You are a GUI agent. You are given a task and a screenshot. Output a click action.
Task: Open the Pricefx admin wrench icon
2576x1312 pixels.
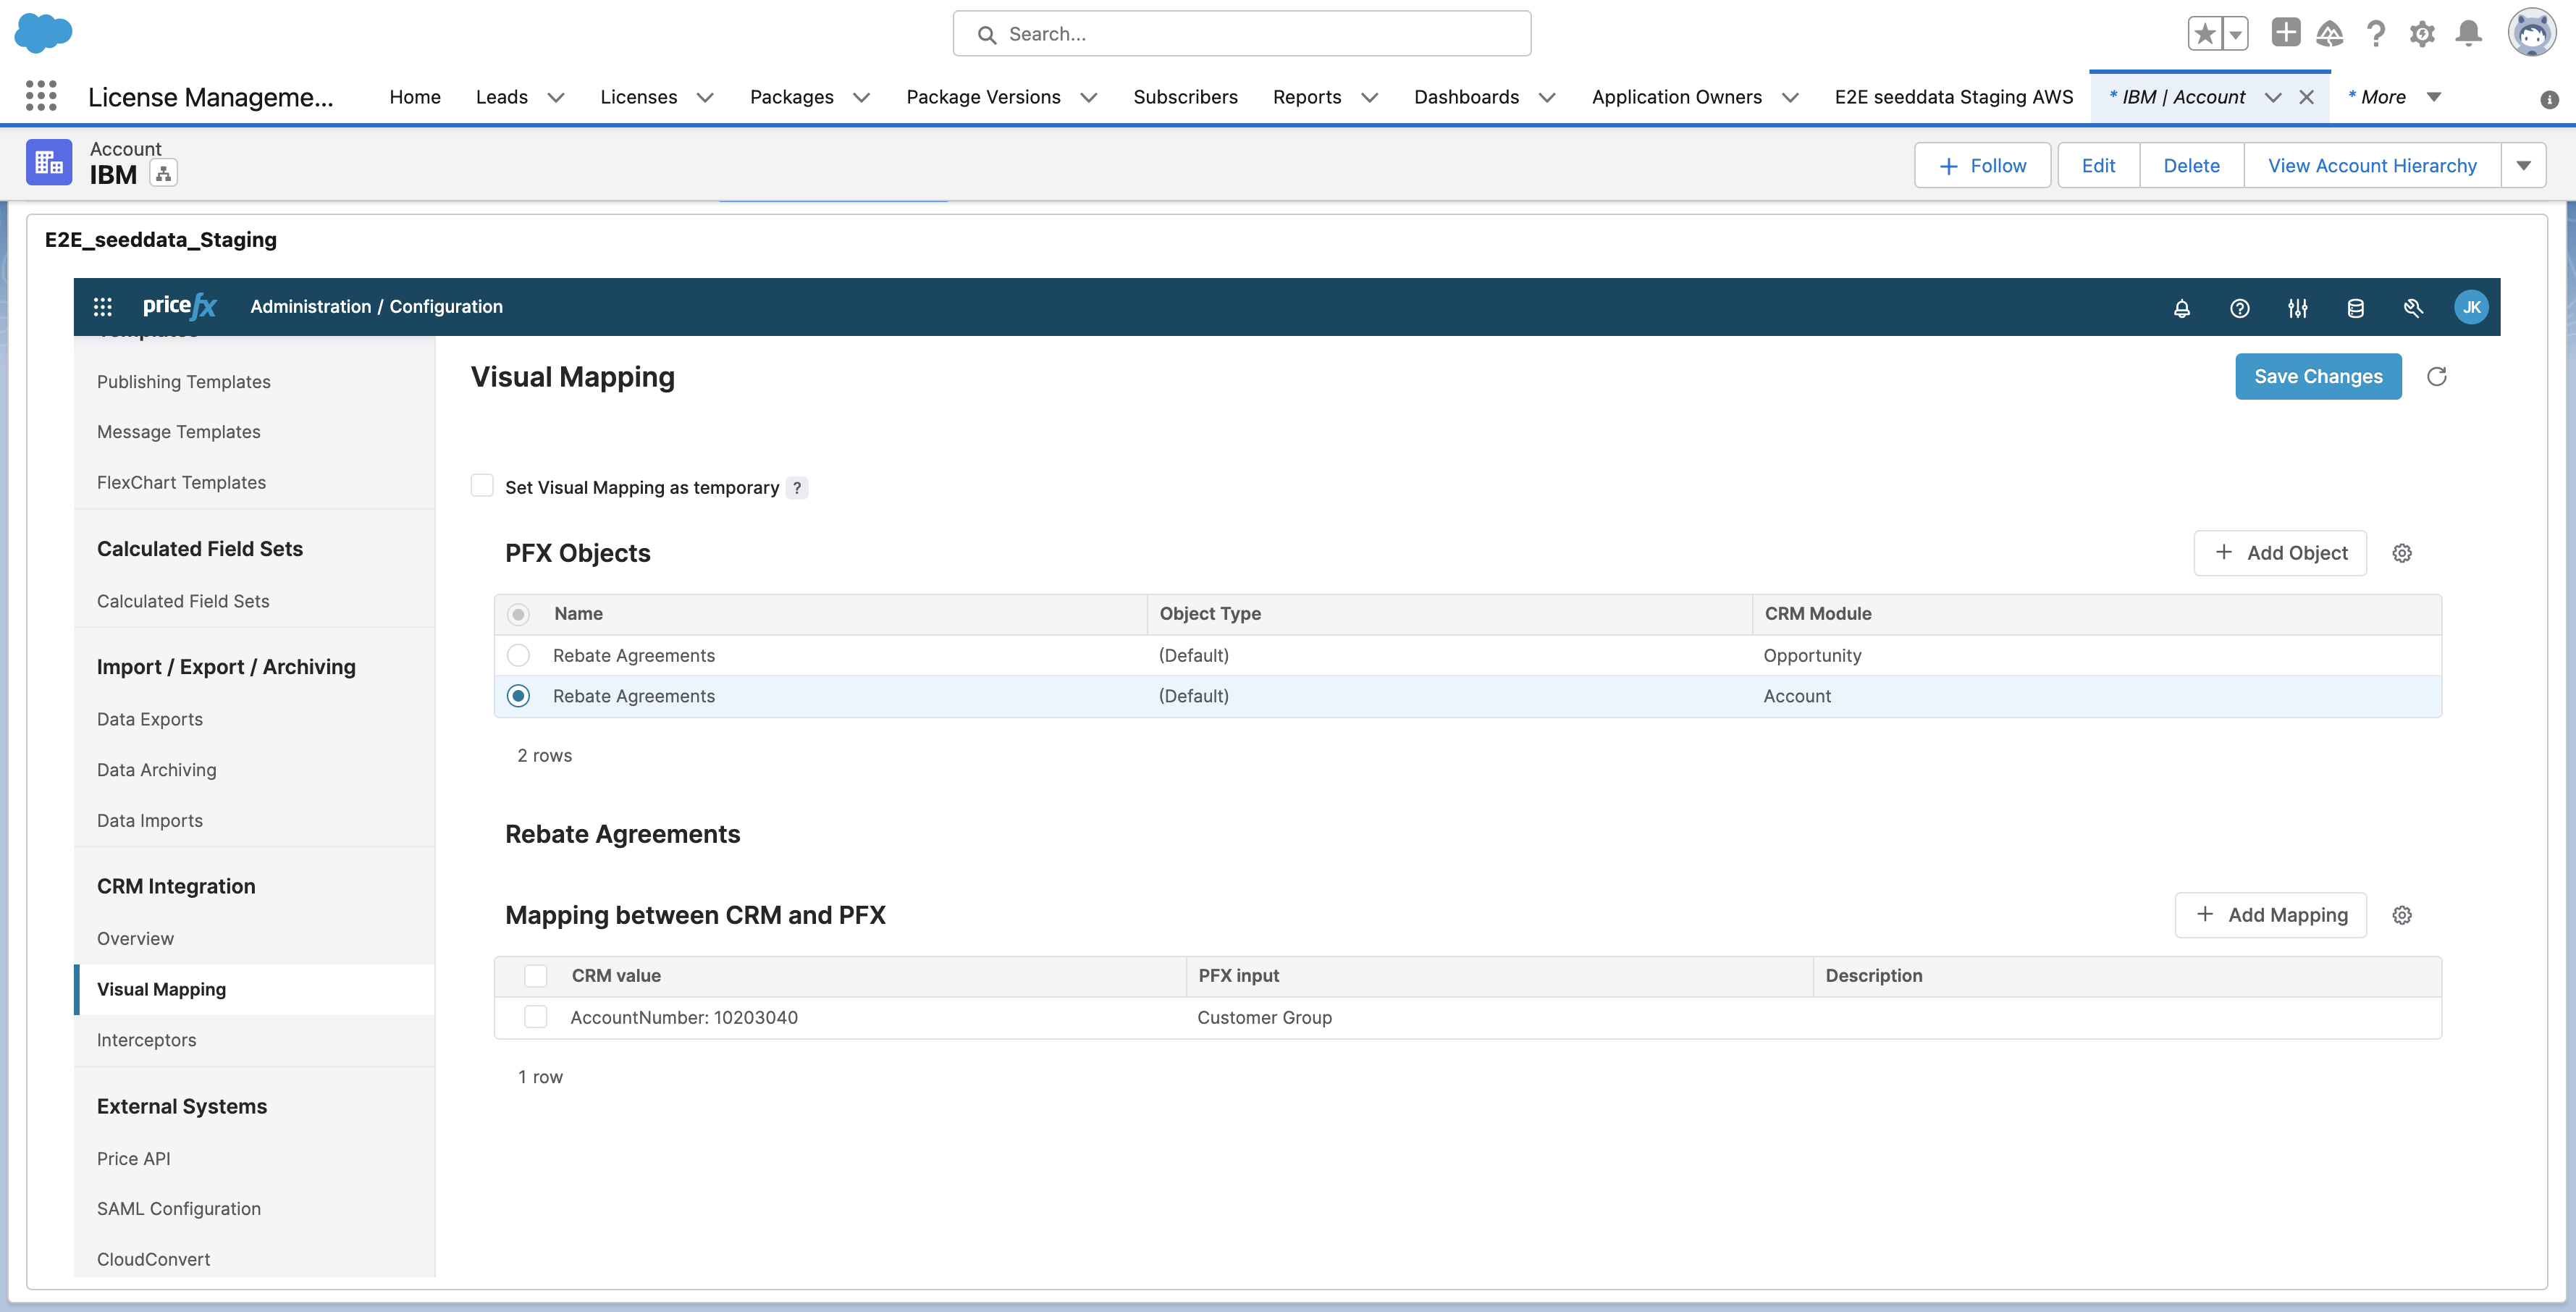point(2414,308)
